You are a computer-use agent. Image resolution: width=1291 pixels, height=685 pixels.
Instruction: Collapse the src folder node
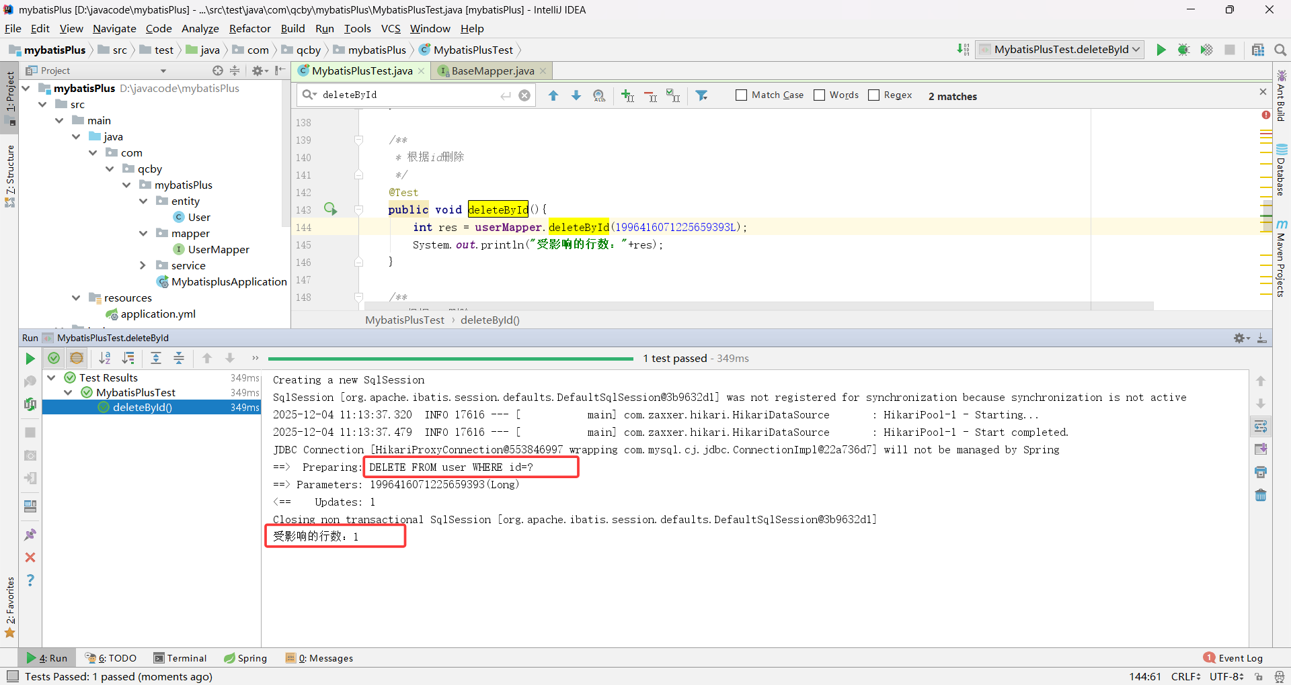tap(43, 104)
